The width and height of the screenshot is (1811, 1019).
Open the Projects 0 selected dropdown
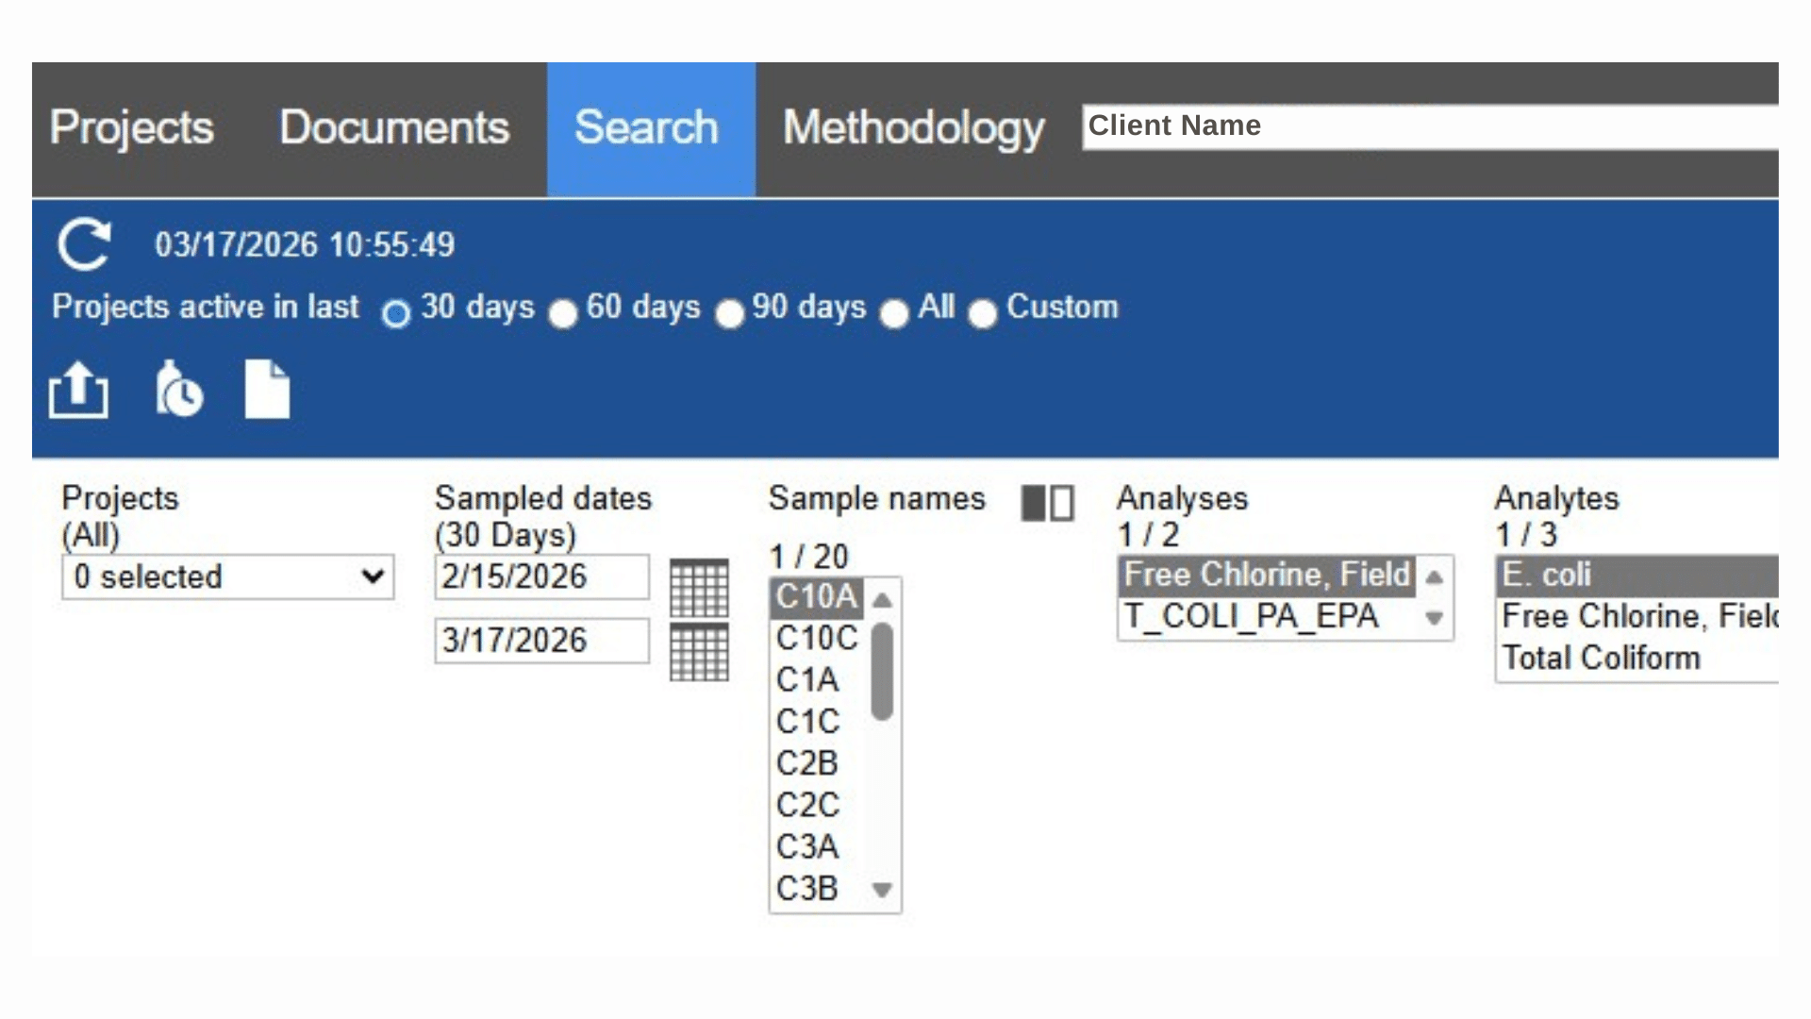pos(227,576)
